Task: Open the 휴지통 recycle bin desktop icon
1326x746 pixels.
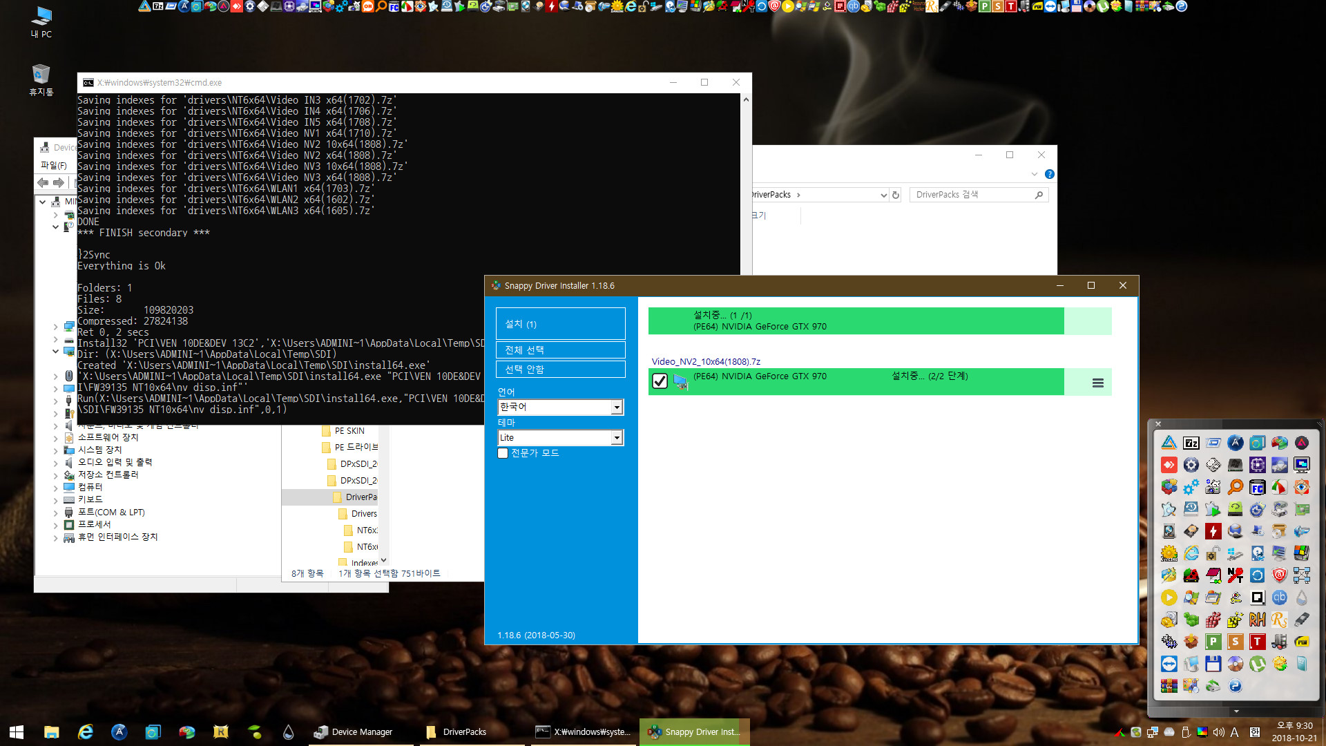Action: pos(41,80)
